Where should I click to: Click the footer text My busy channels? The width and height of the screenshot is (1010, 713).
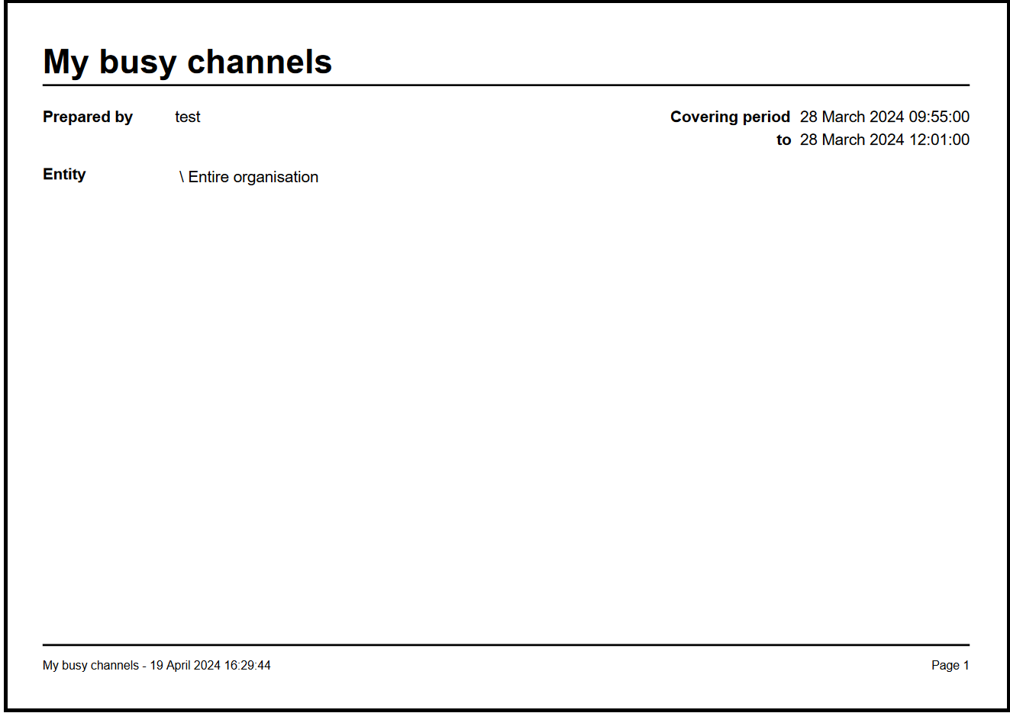(x=89, y=665)
